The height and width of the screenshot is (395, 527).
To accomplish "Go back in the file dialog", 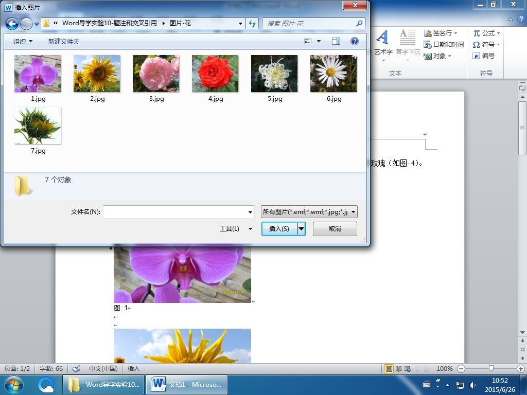I will (12, 24).
